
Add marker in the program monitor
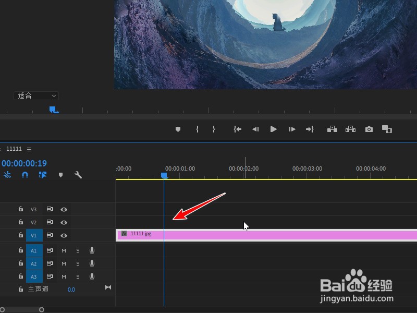click(178, 129)
